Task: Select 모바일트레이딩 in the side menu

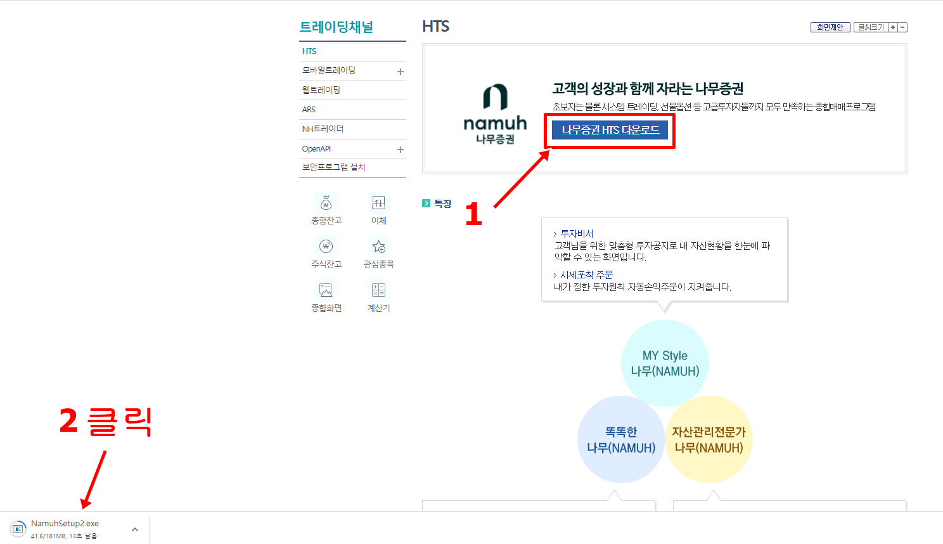Action: tap(329, 70)
